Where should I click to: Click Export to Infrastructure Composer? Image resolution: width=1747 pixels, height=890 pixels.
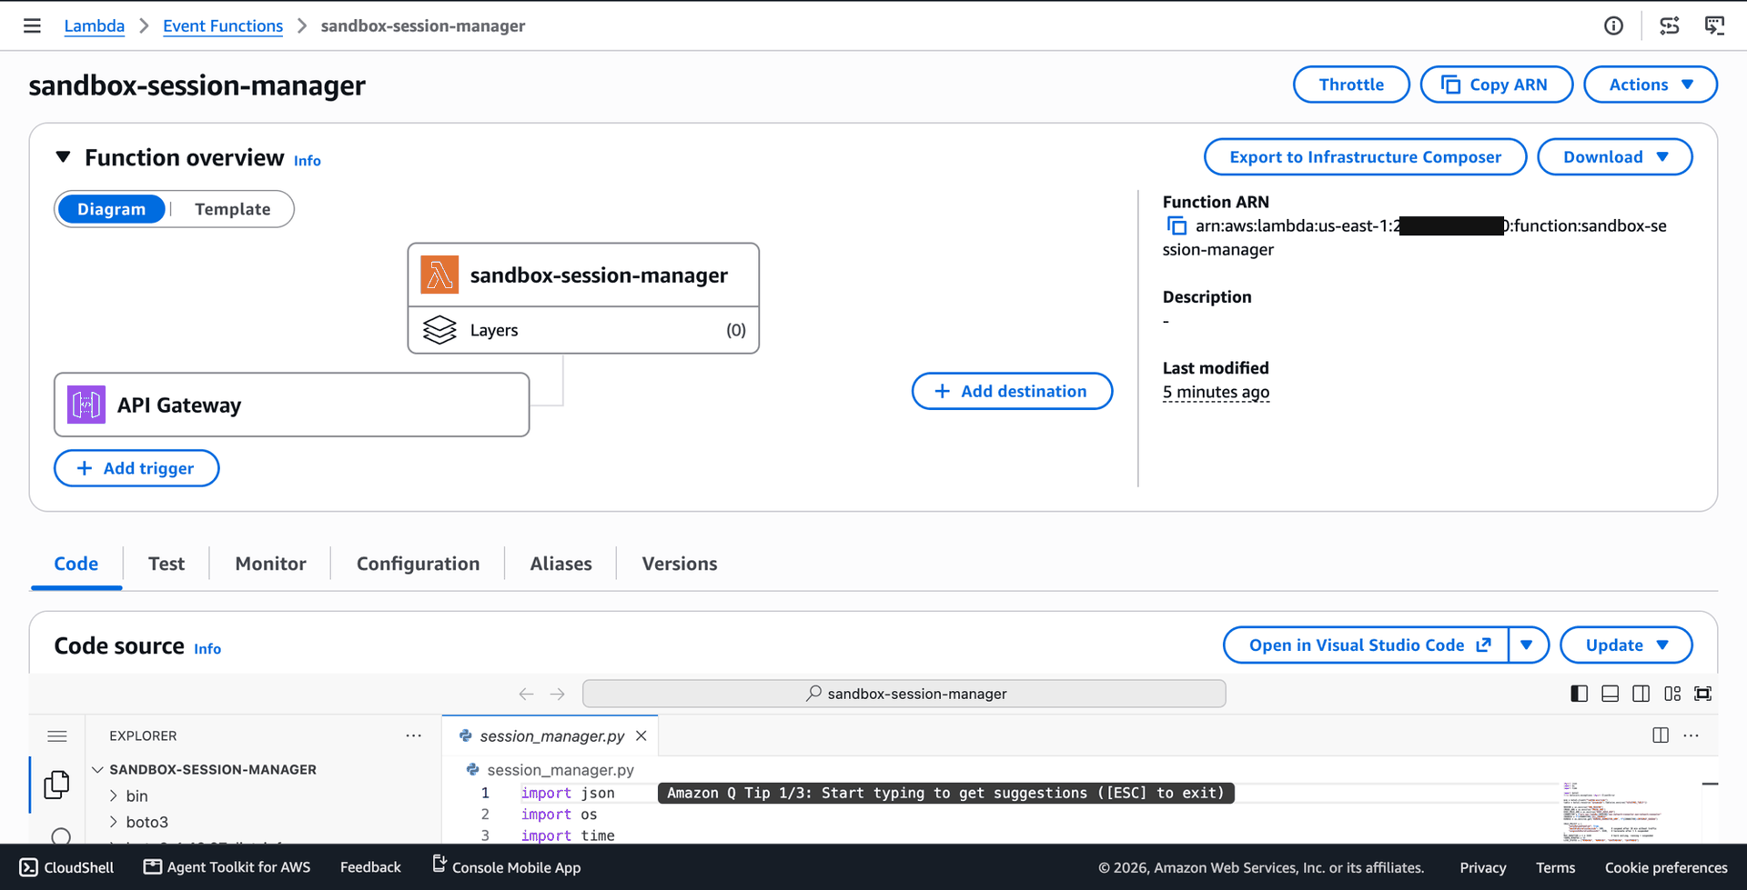(x=1365, y=157)
